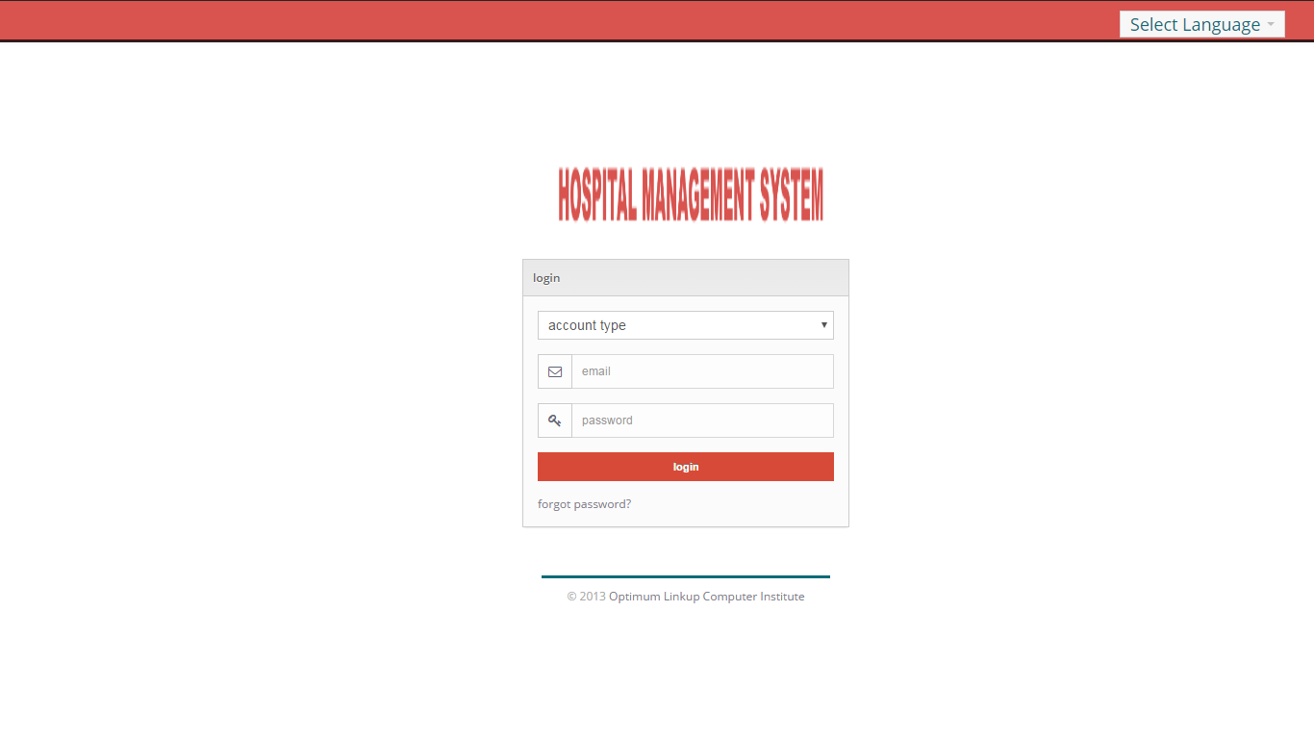Open Optimum Linkup Computer Institute link
This screenshot has height=739, width=1314.
(x=707, y=597)
